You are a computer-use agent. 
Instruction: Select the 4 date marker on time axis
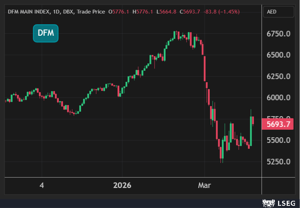click(x=42, y=185)
